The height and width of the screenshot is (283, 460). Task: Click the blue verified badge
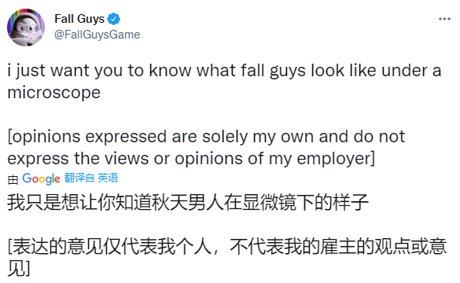pyautogui.click(x=113, y=19)
